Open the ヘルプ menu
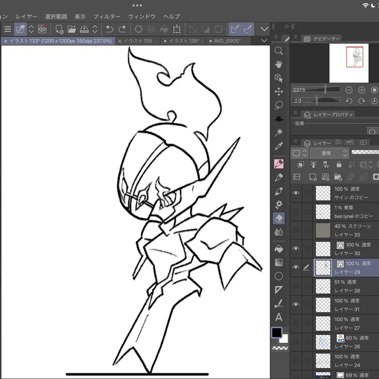 [171, 16]
